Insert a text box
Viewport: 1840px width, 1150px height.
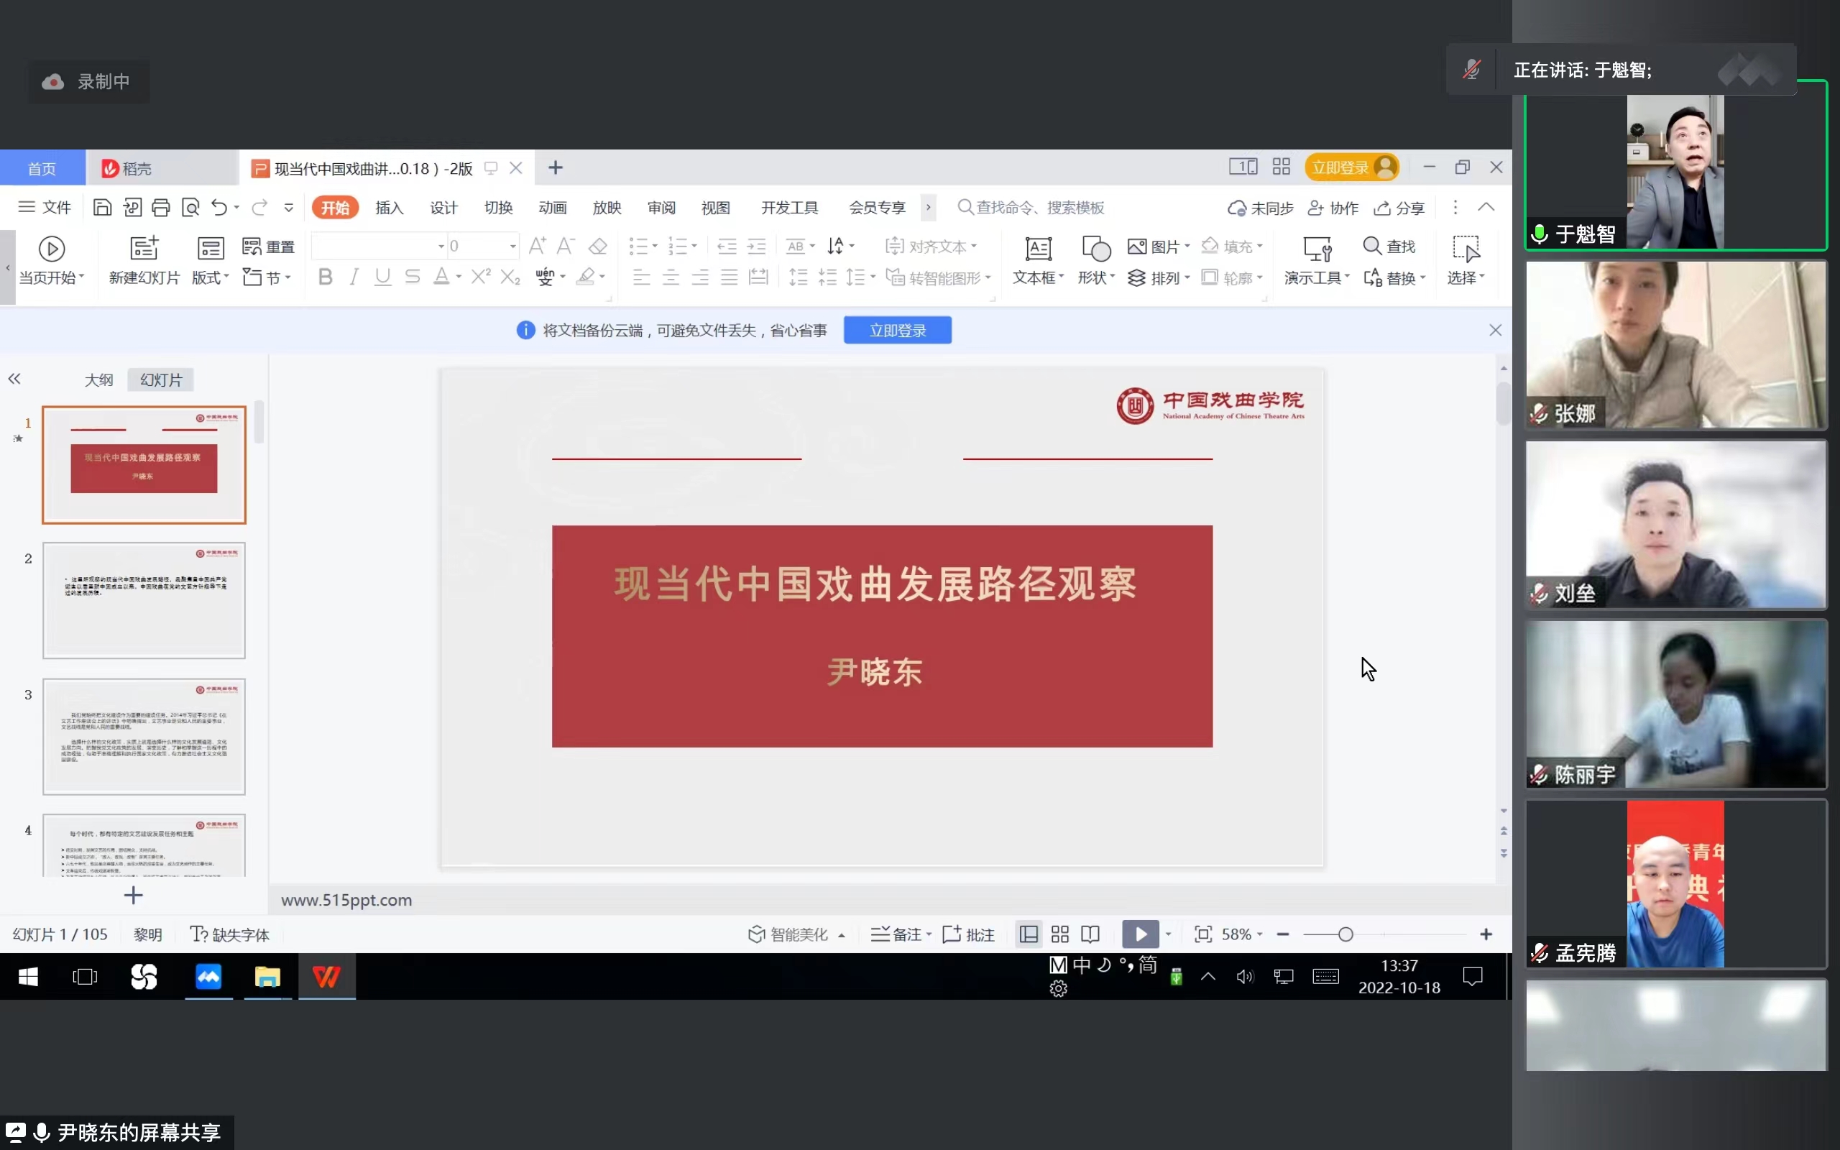[x=1037, y=259]
